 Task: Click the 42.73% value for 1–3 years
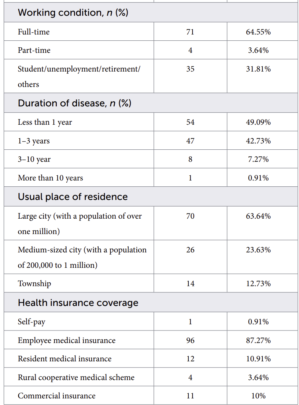(x=258, y=141)
